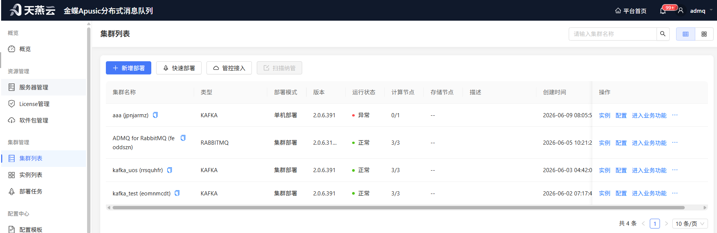Open more actions for the aaa cluster
Viewport: 717px width, 233px height.
tap(675, 115)
